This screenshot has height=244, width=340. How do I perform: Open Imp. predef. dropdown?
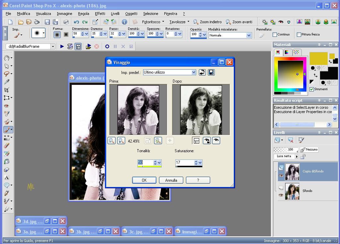pos(194,72)
